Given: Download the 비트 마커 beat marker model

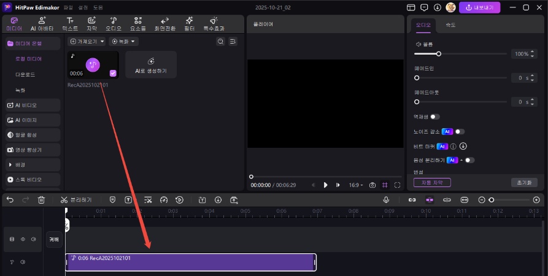Looking at the screenshot, I should (x=463, y=146).
